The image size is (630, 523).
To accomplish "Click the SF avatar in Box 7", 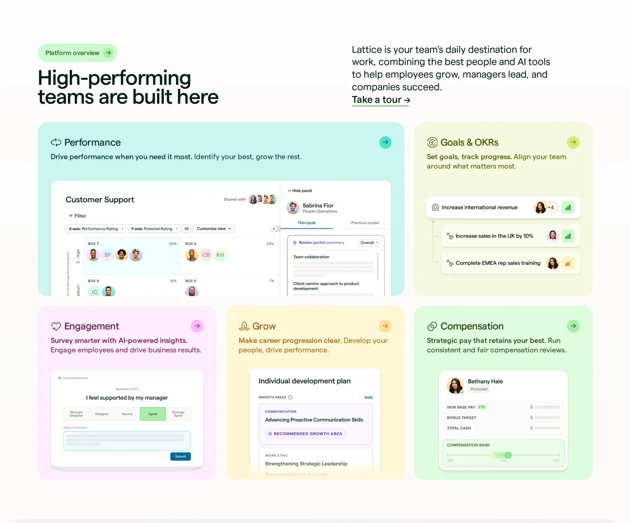I will click(x=108, y=255).
